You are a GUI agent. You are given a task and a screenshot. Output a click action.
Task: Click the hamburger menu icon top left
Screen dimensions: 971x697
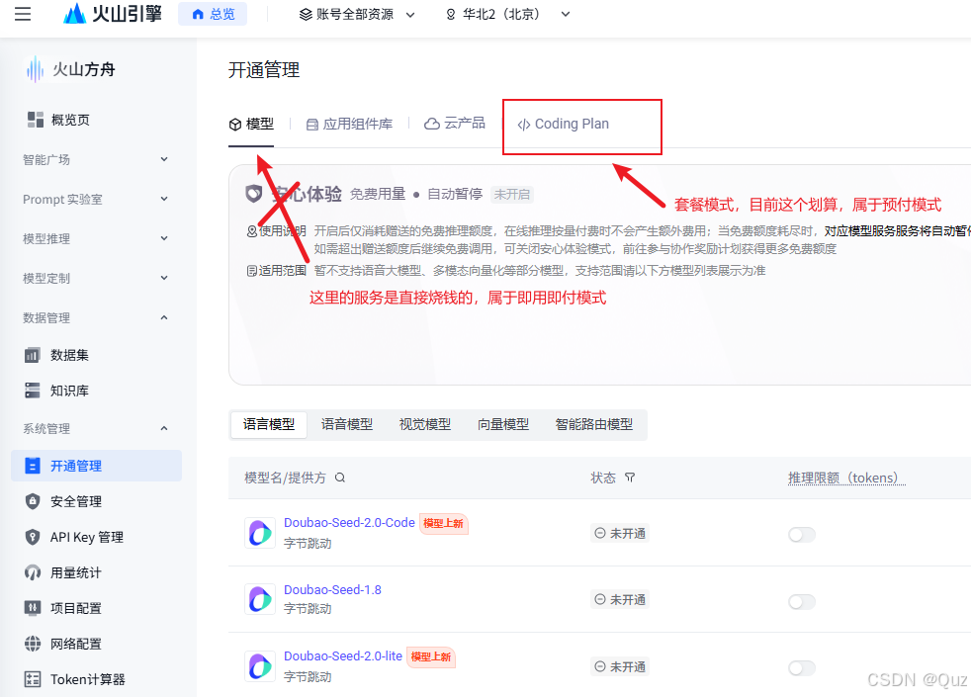(x=23, y=15)
